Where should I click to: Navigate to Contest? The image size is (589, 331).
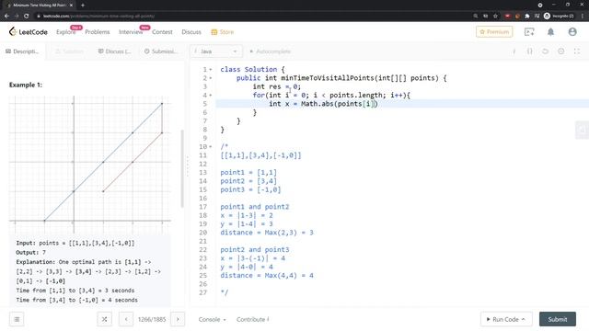coord(162,32)
